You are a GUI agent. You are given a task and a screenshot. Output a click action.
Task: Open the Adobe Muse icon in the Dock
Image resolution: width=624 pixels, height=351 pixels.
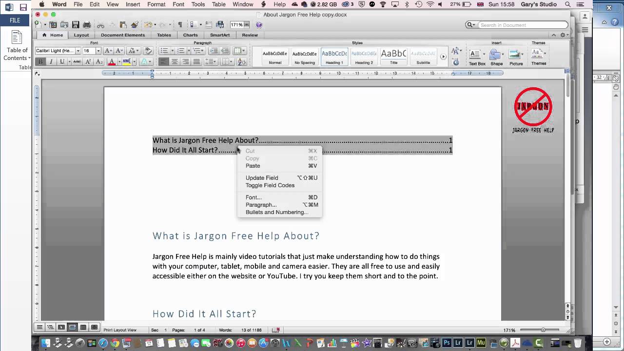(x=481, y=343)
